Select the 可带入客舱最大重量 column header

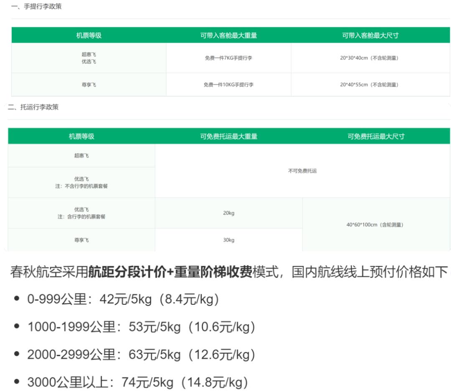point(229,35)
